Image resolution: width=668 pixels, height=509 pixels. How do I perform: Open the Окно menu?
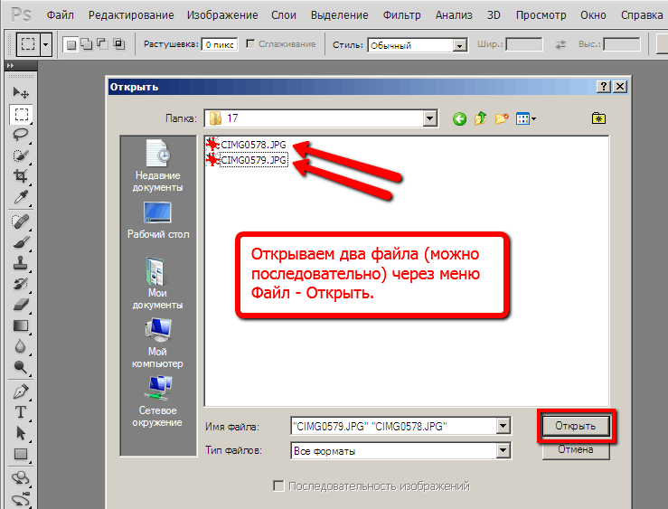coord(593,15)
